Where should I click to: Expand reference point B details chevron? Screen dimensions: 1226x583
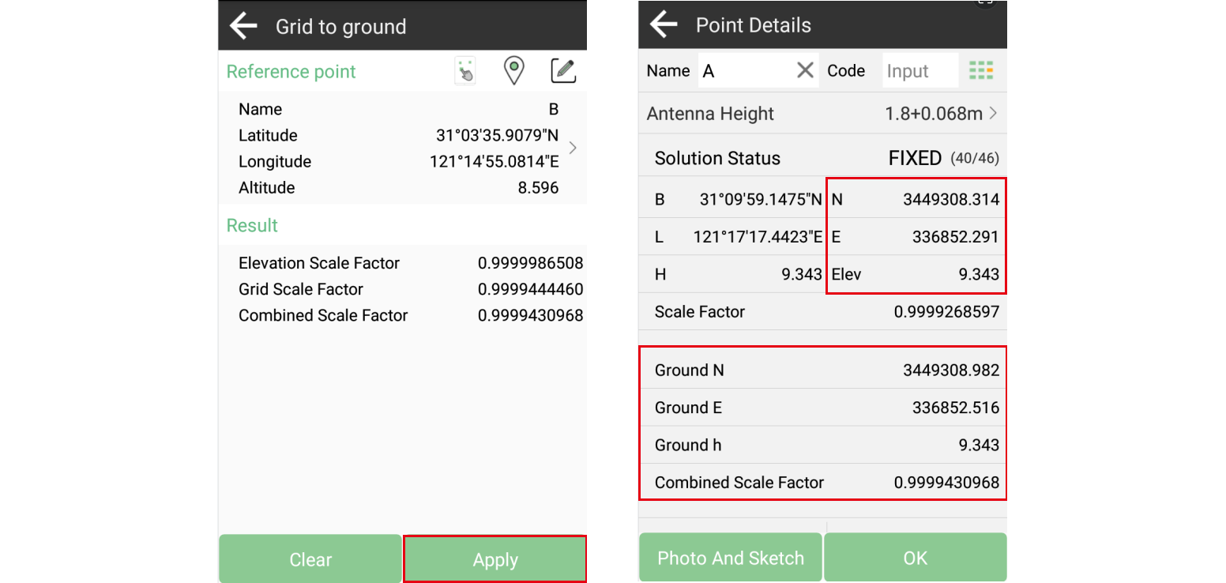point(573,148)
